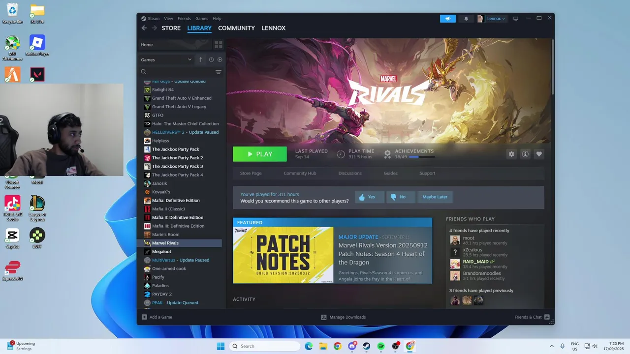This screenshot has width=630, height=354.
Task: Toggle sort by recent activity clock icon
Action: (211, 59)
